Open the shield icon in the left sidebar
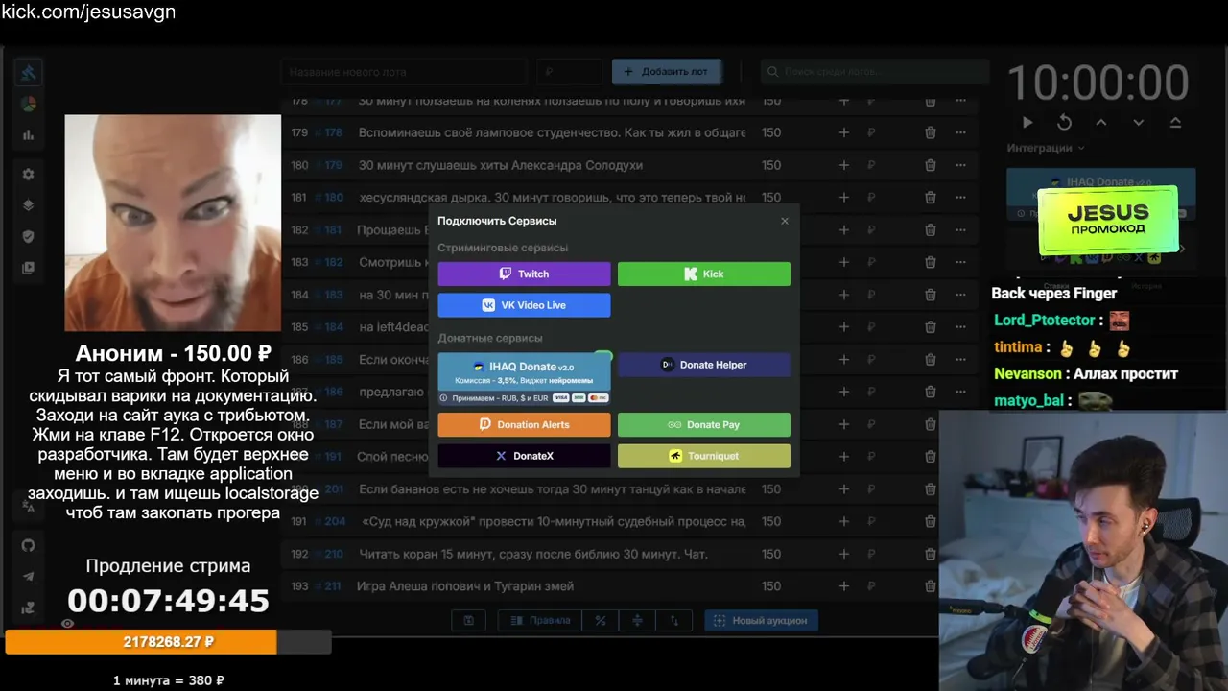This screenshot has width=1228, height=691. tap(29, 237)
